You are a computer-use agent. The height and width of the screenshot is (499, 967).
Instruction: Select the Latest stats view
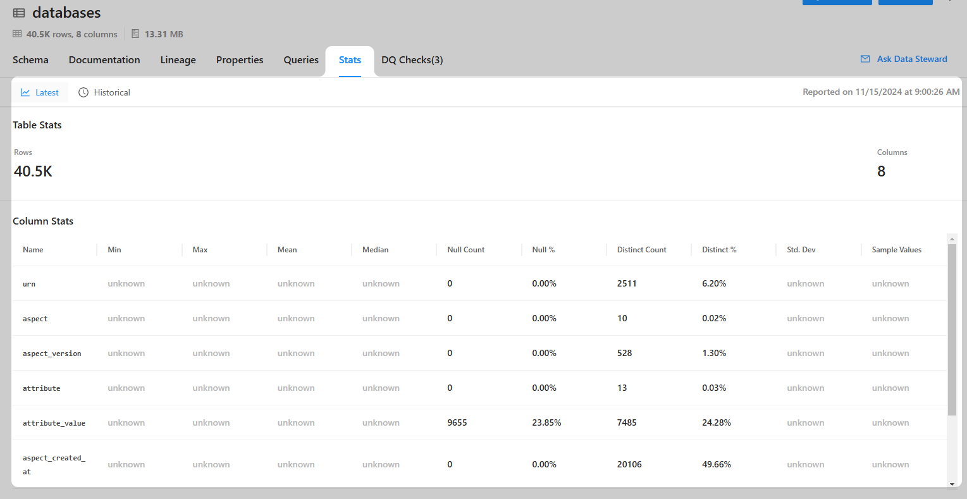point(40,92)
